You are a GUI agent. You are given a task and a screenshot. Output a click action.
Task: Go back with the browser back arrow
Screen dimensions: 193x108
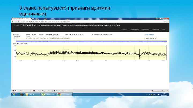(13, 21)
